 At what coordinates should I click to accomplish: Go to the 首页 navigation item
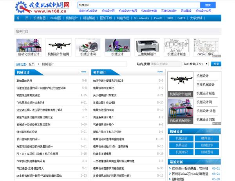(22, 18)
